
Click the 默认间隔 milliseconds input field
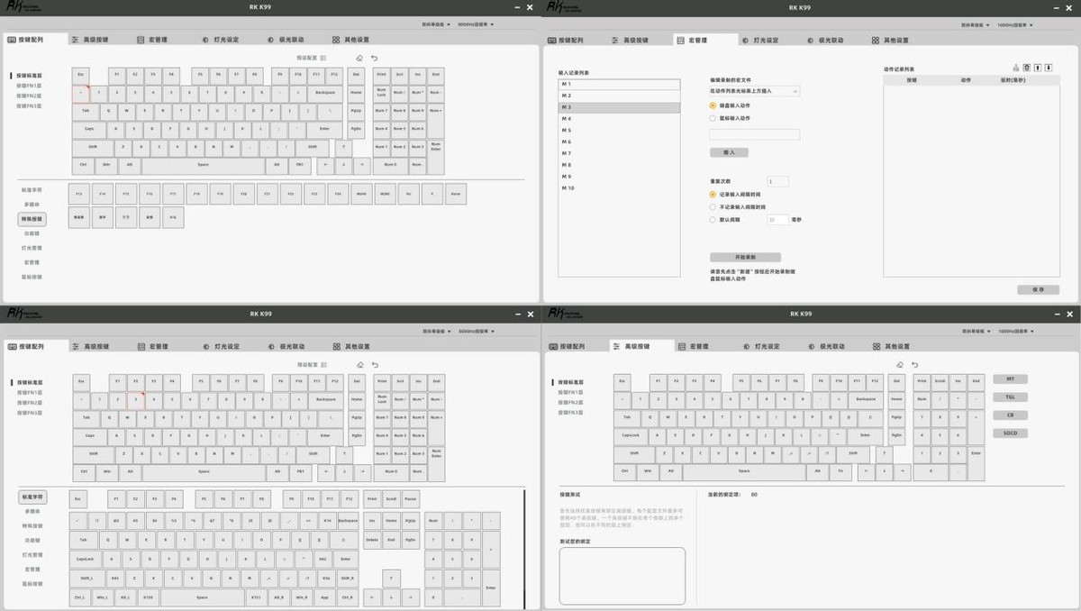click(777, 219)
